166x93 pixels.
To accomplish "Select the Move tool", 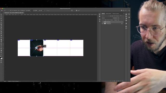I will [1, 15].
